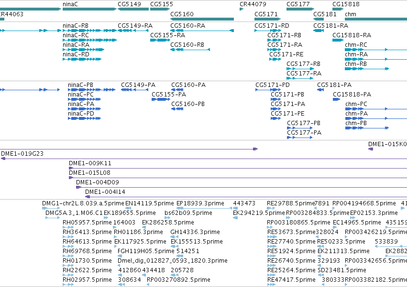
Task: Select the ninaC-PB protein label
Action: (80, 85)
